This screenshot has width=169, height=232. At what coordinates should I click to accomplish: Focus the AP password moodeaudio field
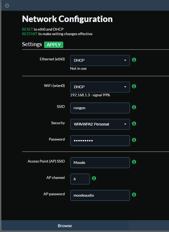click(100, 195)
